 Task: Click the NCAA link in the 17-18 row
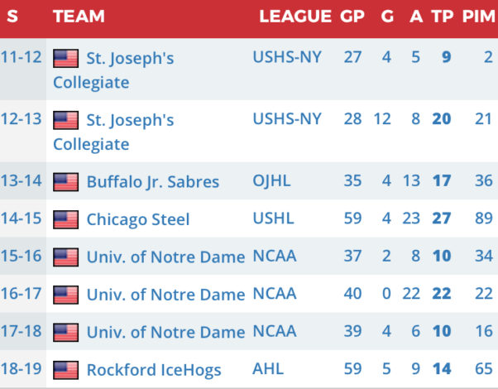274,331
